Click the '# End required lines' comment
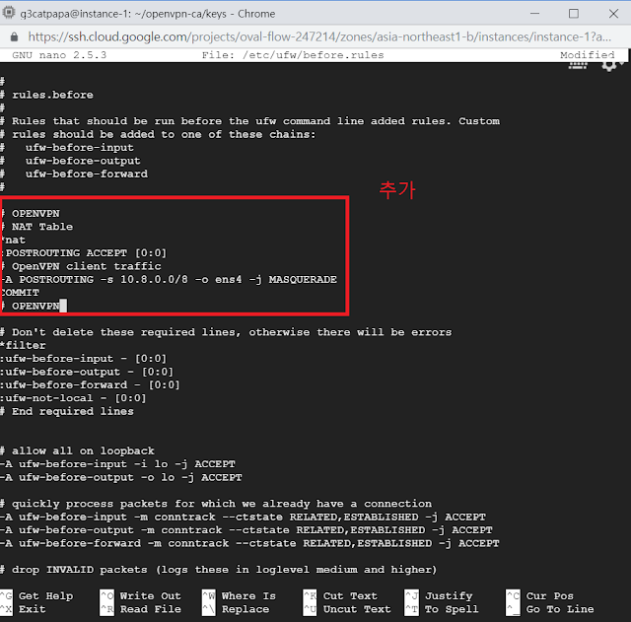 [x=67, y=412]
